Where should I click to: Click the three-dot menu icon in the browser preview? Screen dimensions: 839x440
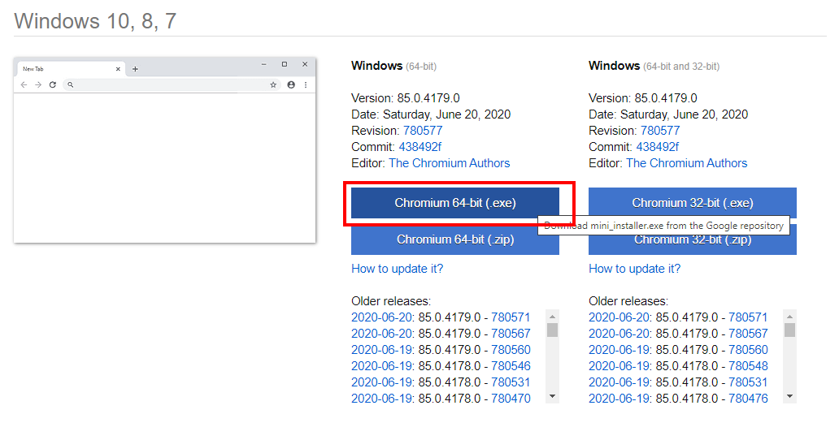(306, 85)
